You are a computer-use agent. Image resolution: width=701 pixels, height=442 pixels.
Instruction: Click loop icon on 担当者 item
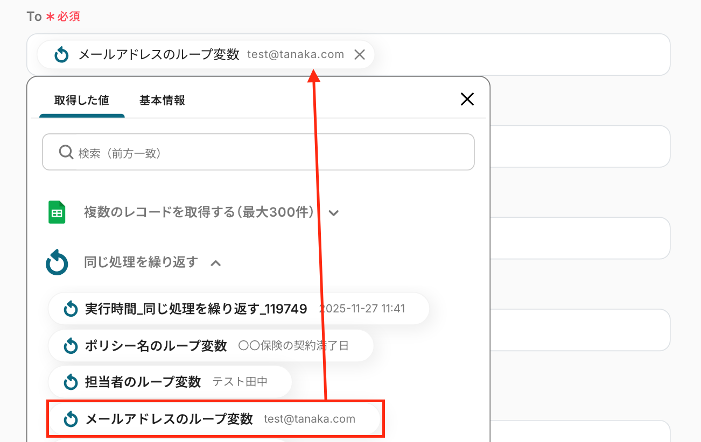point(71,382)
